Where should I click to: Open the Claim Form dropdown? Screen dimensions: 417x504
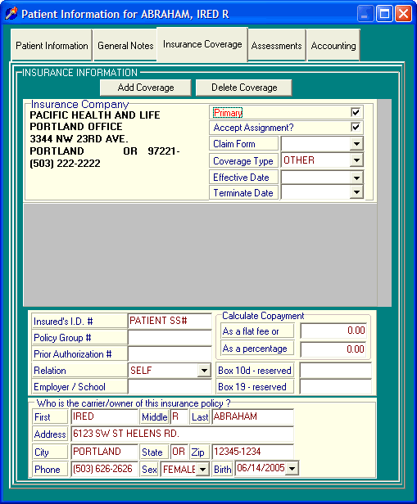pyautogui.click(x=356, y=144)
